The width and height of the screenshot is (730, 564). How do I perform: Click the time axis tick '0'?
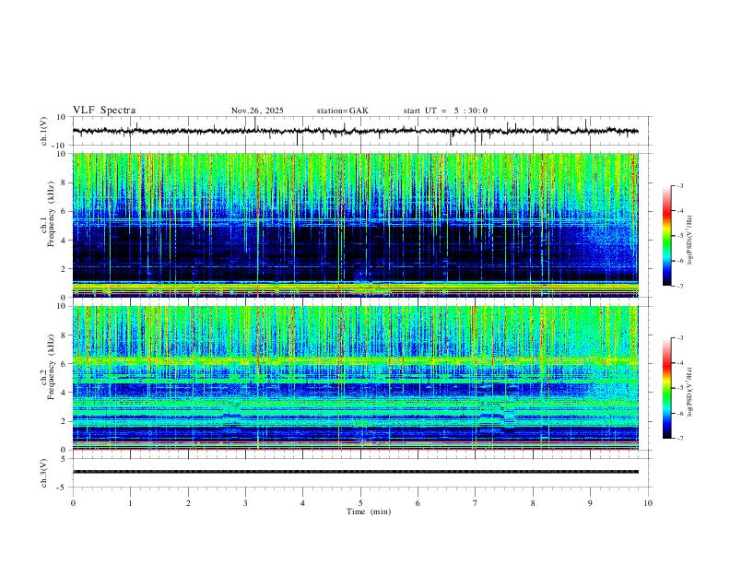(73, 503)
